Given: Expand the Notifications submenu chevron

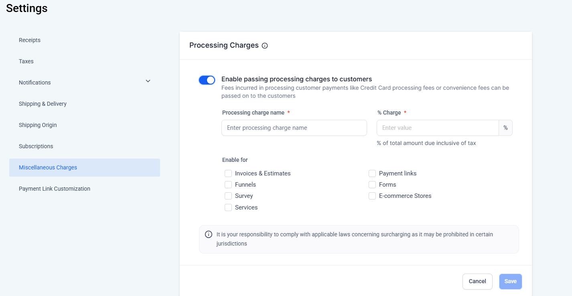Looking at the screenshot, I should pos(148,81).
